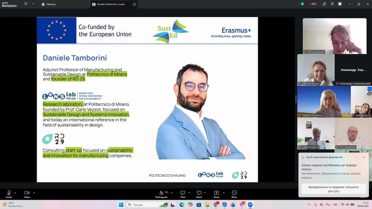Open the Wi-Fi network tray icon
Viewport: 372px width, 209px height.
(x=342, y=205)
